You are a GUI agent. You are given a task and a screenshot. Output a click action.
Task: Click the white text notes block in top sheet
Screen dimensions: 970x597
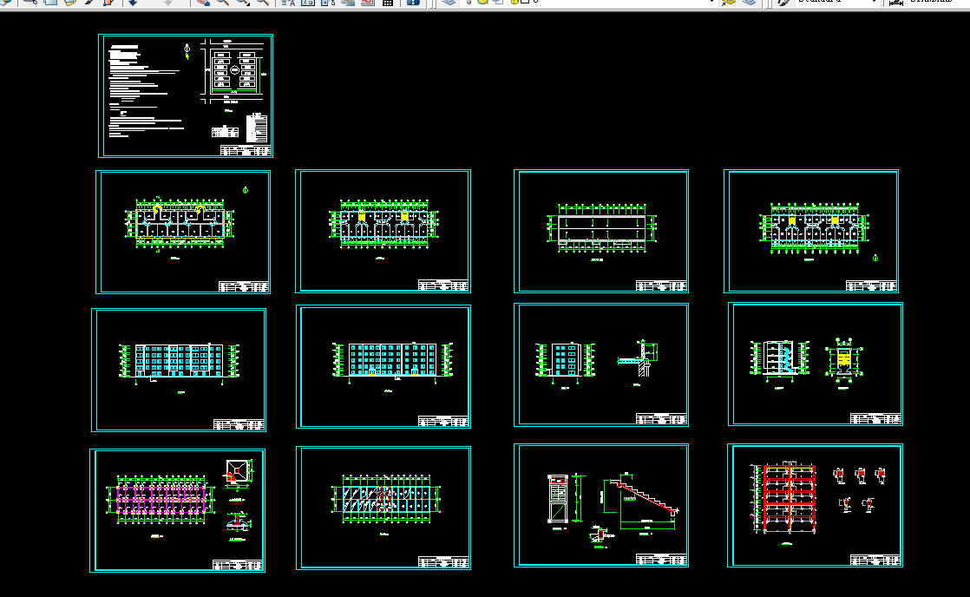coord(146,91)
